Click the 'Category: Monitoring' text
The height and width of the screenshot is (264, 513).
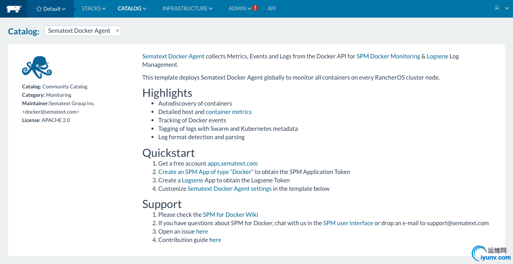coord(47,95)
